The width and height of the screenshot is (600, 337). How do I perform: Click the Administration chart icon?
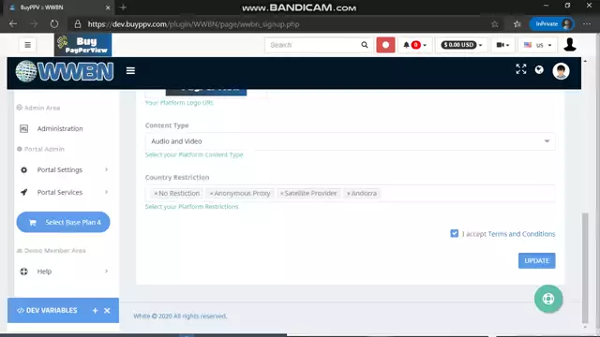(x=23, y=129)
